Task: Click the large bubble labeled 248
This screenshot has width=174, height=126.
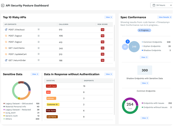Action: pyautogui.click(x=134, y=47)
